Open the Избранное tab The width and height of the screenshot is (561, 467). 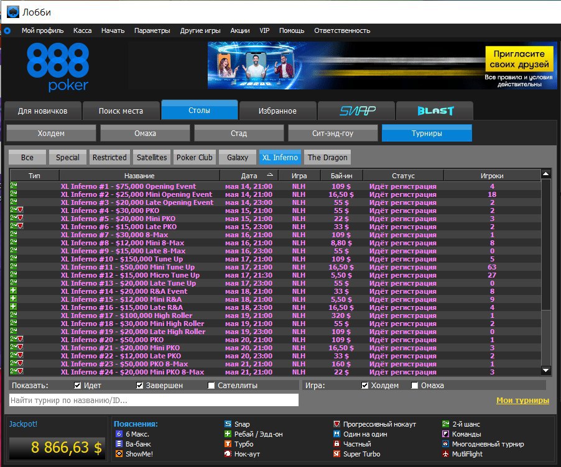(x=277, y=111)
